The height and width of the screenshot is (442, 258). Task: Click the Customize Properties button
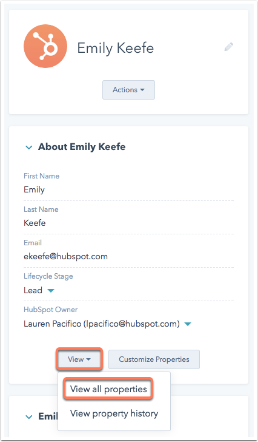[x=154, y=359]
